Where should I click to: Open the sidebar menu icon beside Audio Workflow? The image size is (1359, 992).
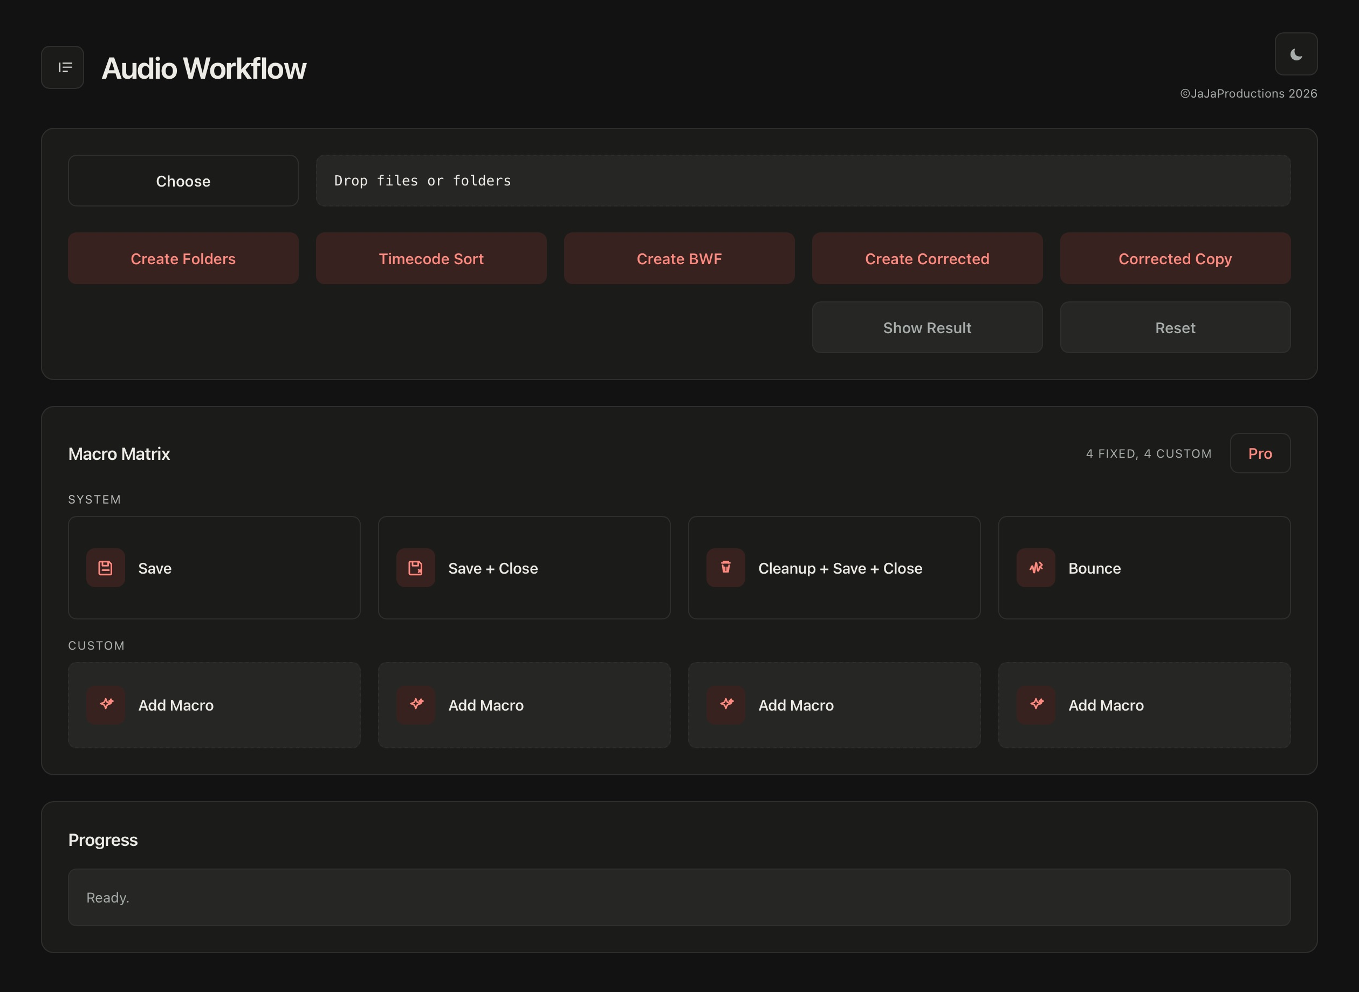(63, 67)
